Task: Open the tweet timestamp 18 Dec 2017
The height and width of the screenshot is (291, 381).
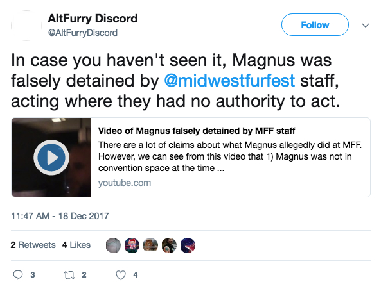Action: click(x=60, y=216)
